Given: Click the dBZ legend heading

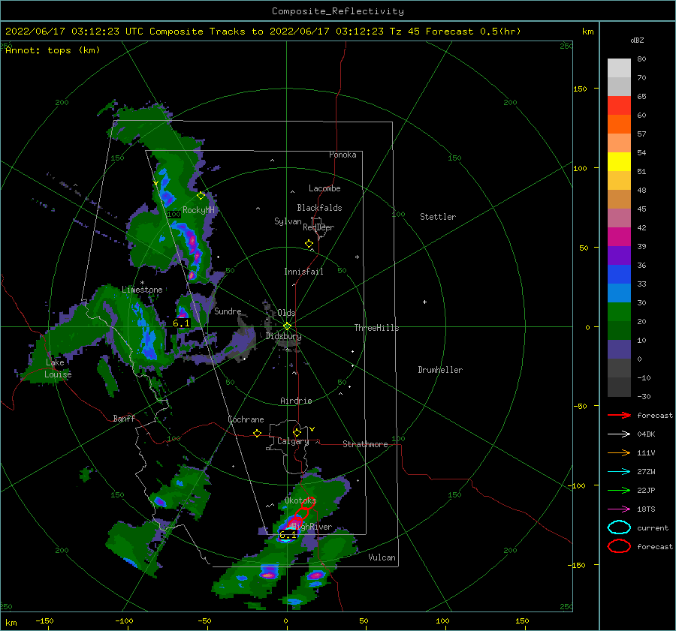Looking at the screenshot, I should pos(637,41).
